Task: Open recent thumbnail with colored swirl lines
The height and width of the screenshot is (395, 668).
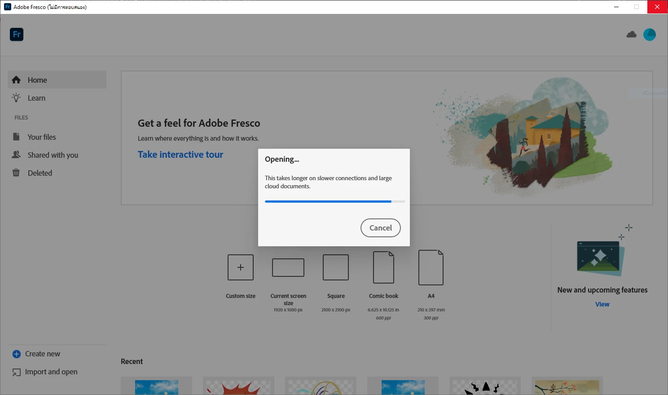Action: coord(321,386)
